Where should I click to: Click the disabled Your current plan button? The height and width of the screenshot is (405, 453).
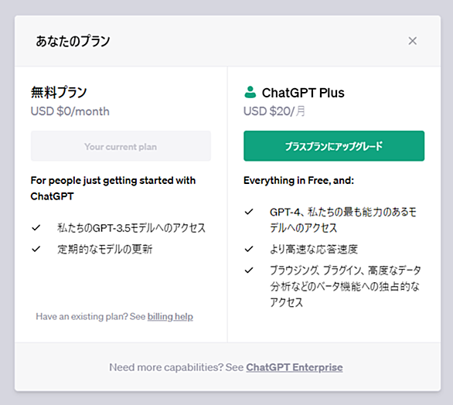point(121,146)
